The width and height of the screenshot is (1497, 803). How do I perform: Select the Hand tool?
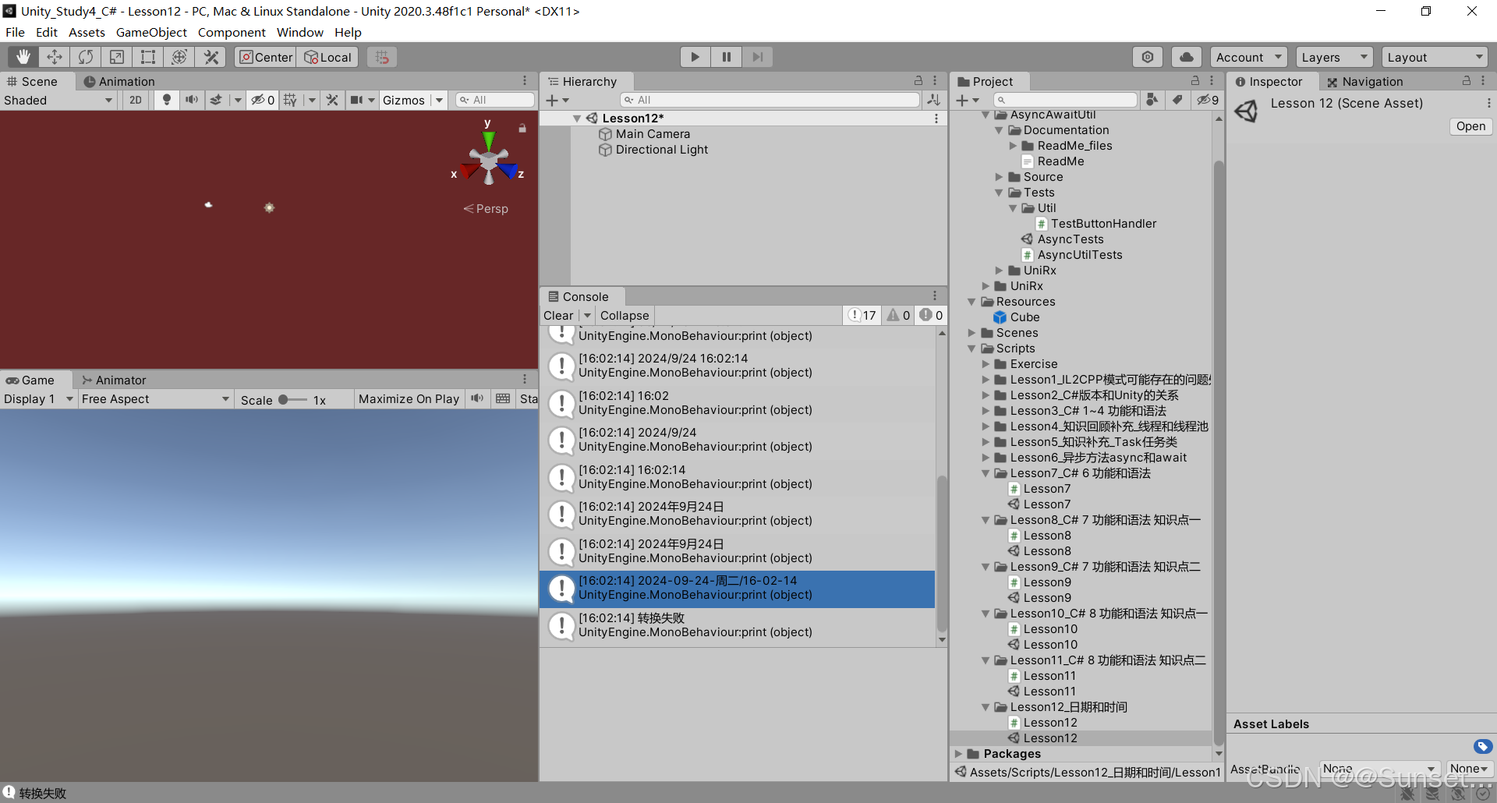coord(23,57)
